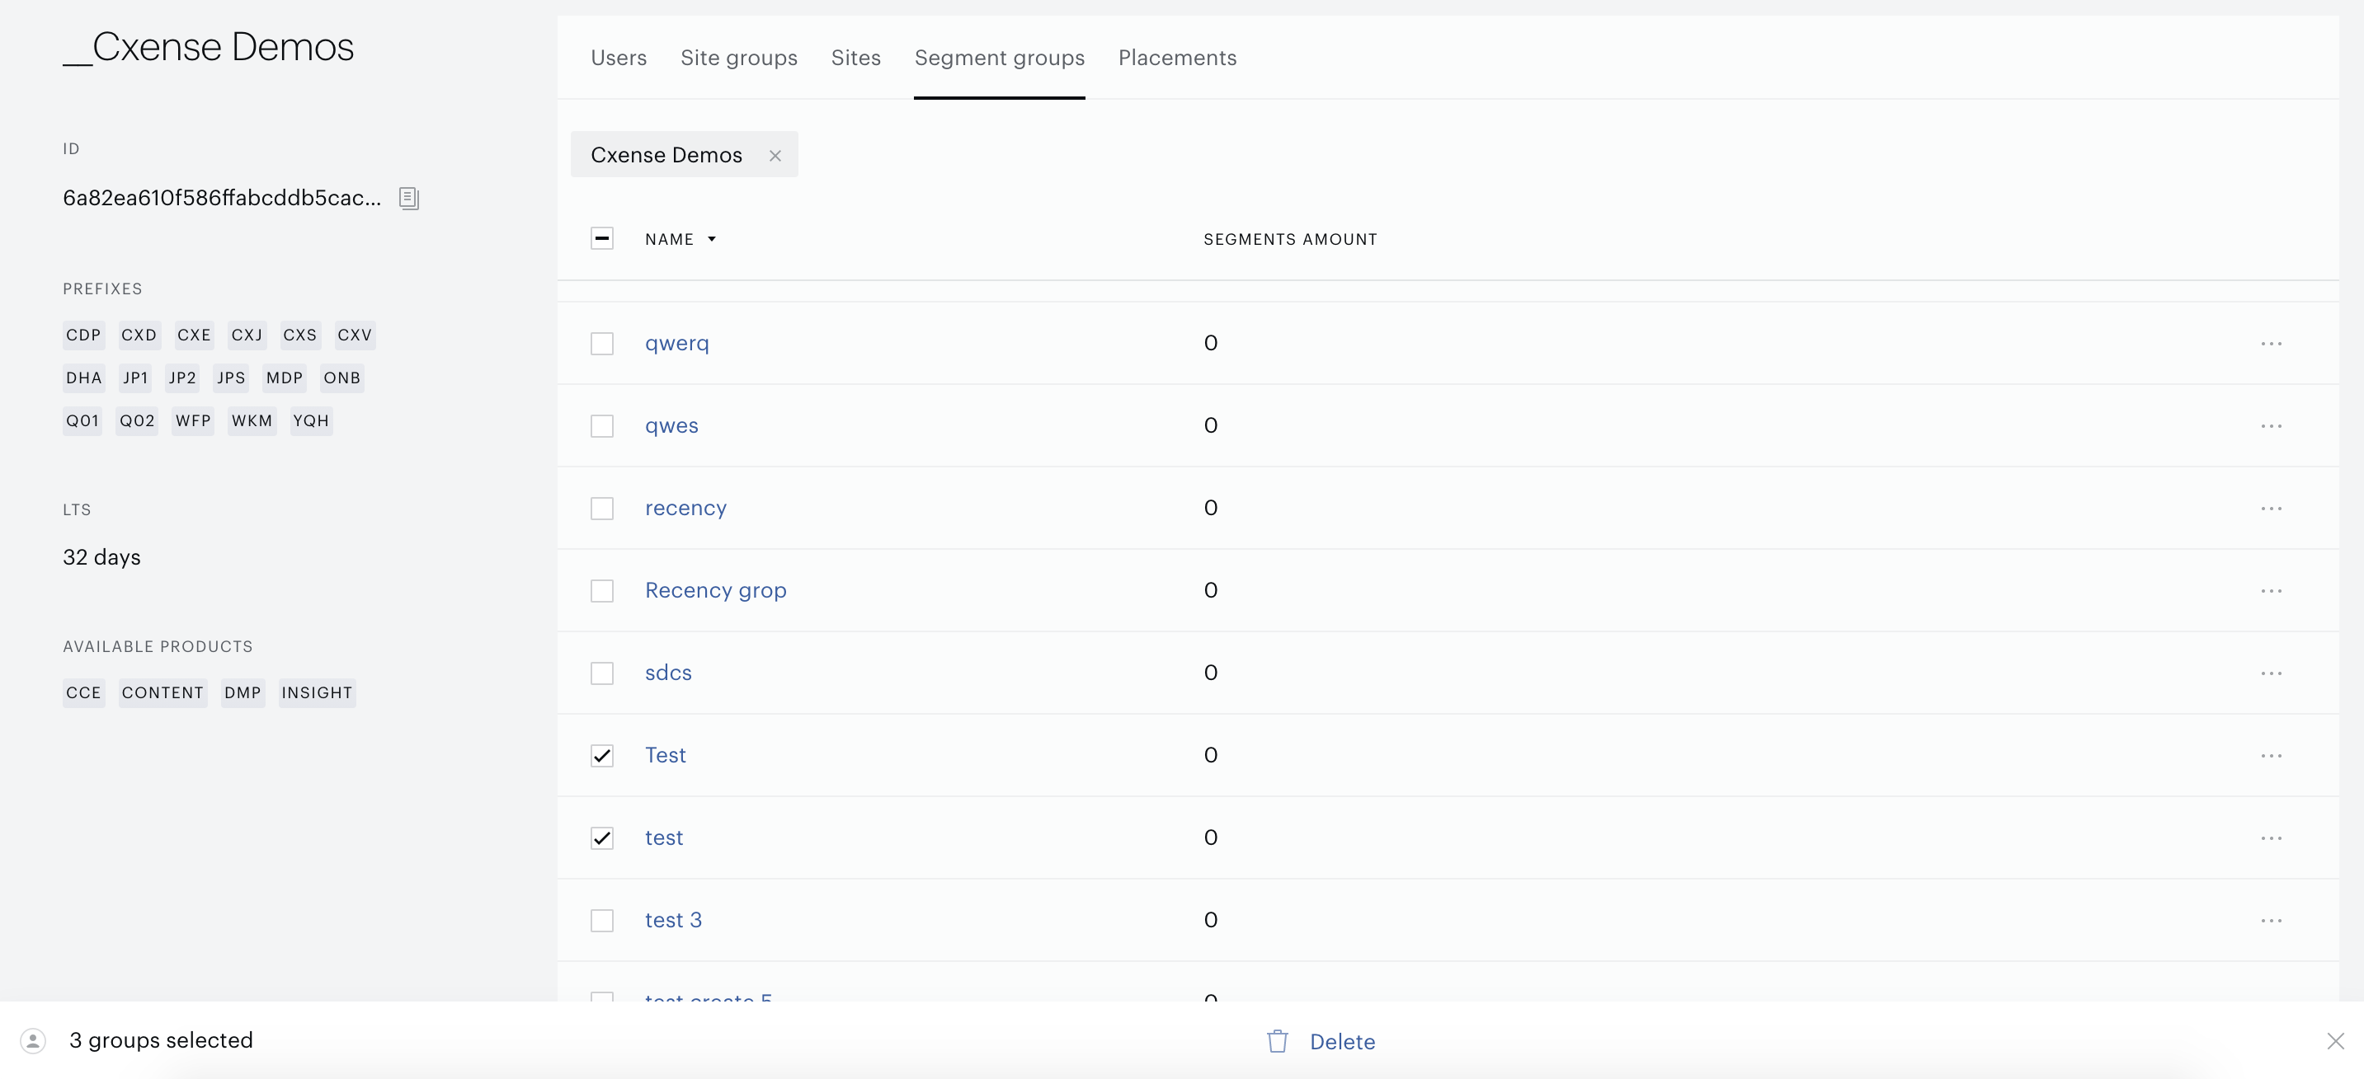
Task: Click the CXE prefix tag
Action: (x=195, y=335)
